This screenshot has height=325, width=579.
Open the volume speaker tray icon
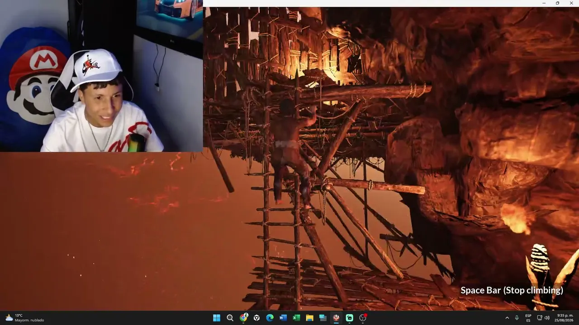coord(547,318)
